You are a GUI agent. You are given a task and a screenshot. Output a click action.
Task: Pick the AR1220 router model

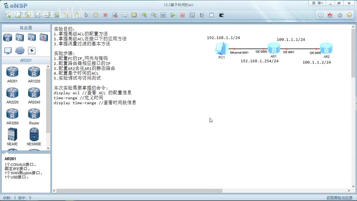[34, 75]
